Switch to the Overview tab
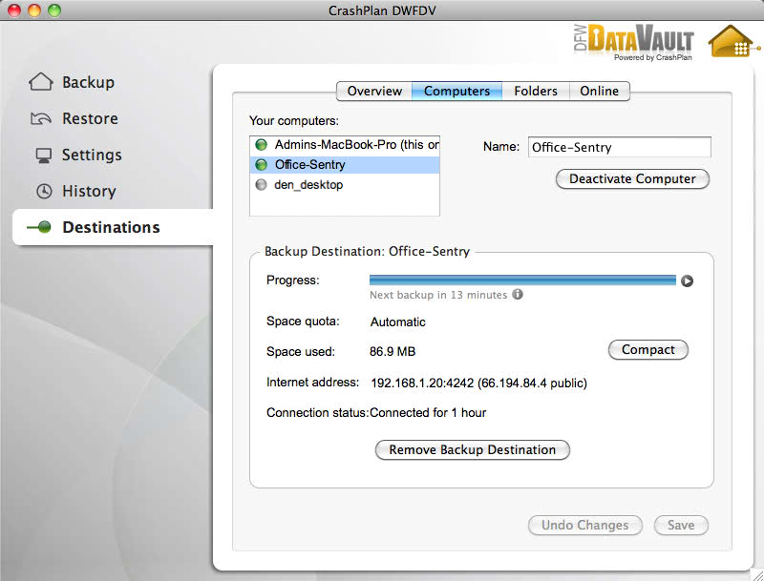Viewport: 764px width, 581px height. click(374, 91)
